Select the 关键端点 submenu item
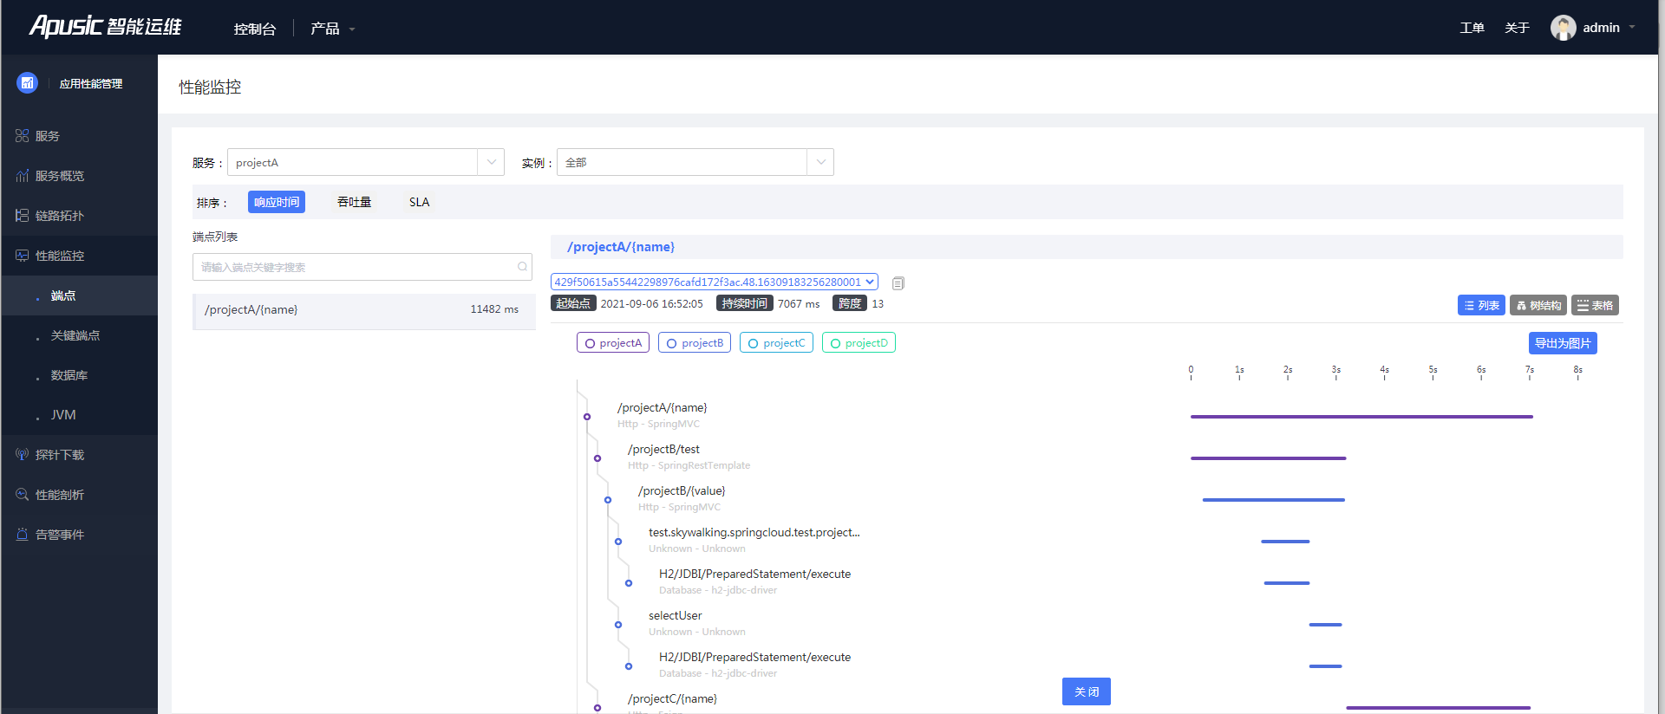Screen dimensions: 1665x714 [79, 335]
